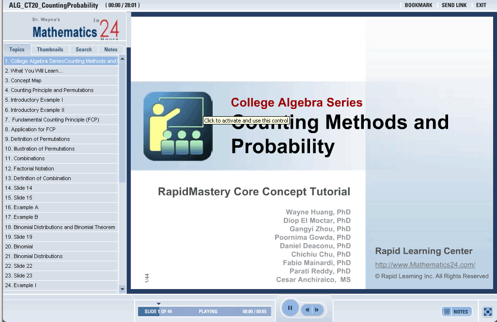Open the Mathematics24.com link
Image resolution: width=497 pixels, height=322 pixels.
425,265
